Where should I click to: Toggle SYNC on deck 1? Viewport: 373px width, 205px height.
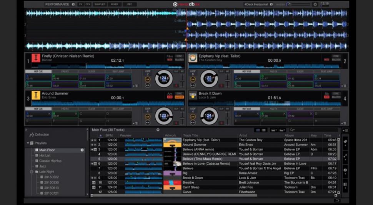(179, 56)
